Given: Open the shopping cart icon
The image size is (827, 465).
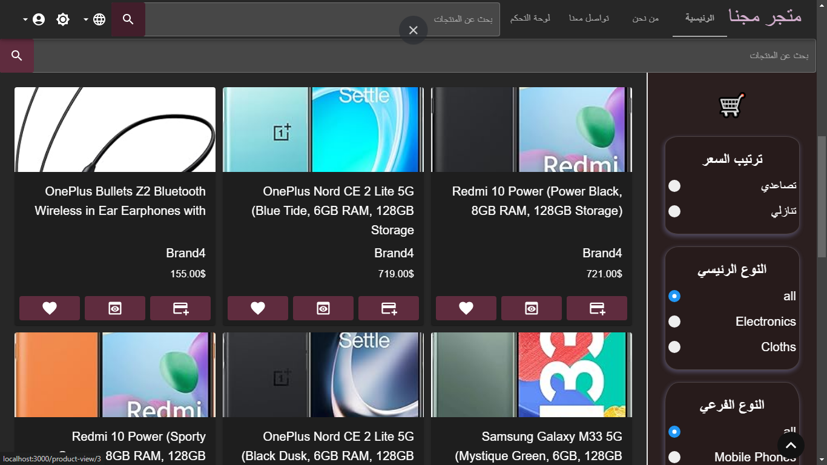Looking at the screenshot, I should [x=731, y=105].
